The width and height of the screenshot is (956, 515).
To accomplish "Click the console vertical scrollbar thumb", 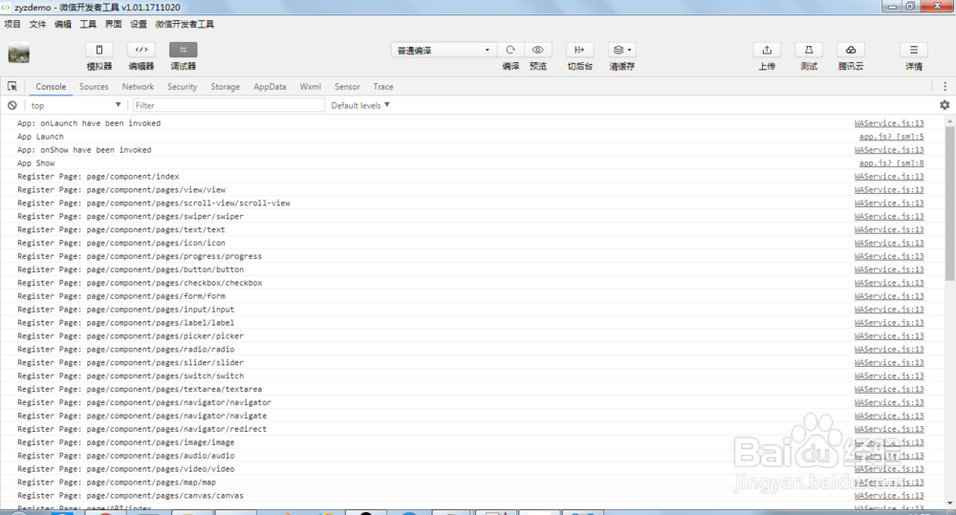I will click(x=950, y=203).
